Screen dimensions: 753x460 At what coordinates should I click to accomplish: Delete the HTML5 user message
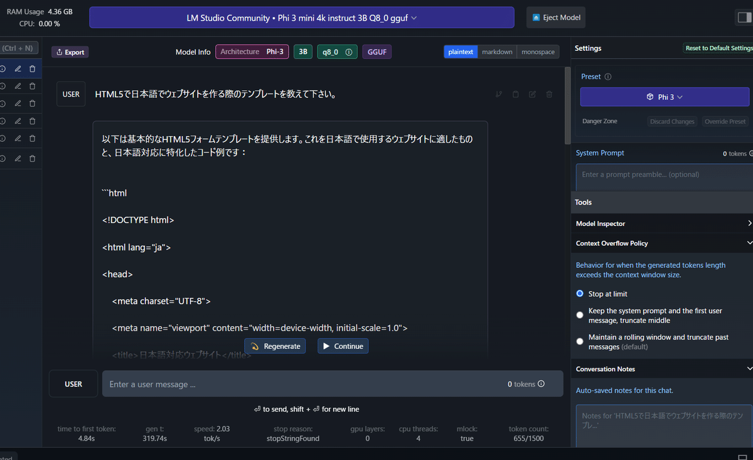(x=549, y=94)
